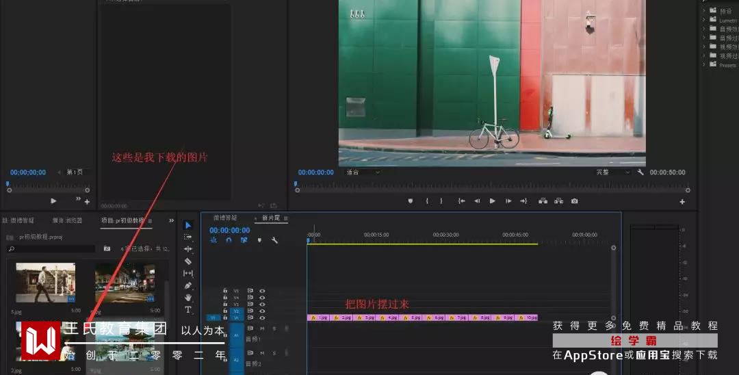The height and width of the screenshot is (375, 739).
Task: Mute audio track A1
Action: pyautogui.click(x=262, y=328)
